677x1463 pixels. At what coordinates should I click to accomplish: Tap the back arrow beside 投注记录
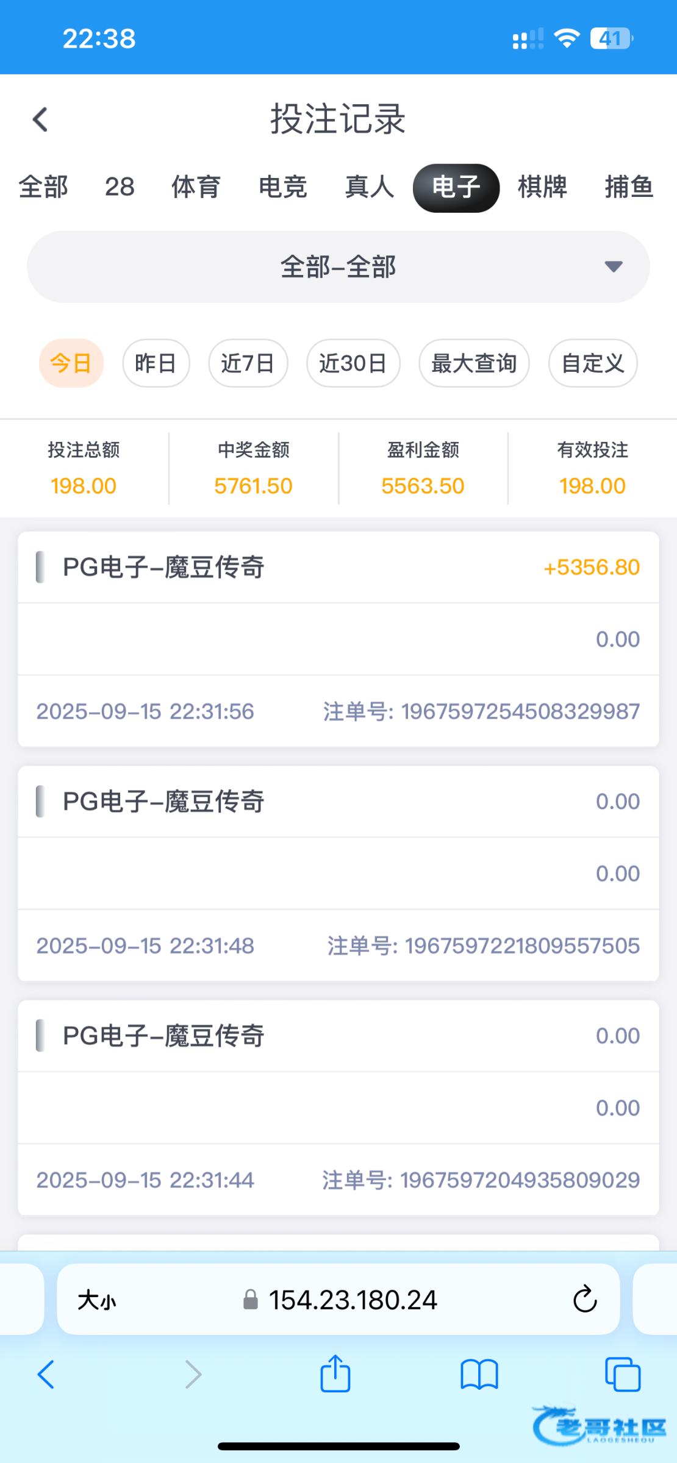pos(40,119)
